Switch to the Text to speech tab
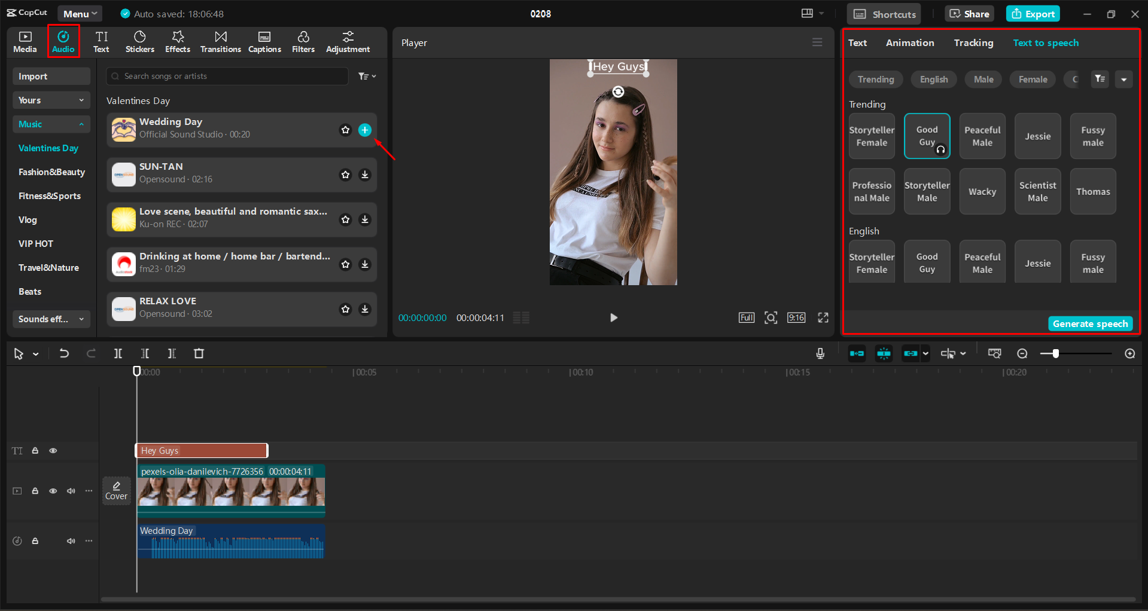 coord(1046,42)
